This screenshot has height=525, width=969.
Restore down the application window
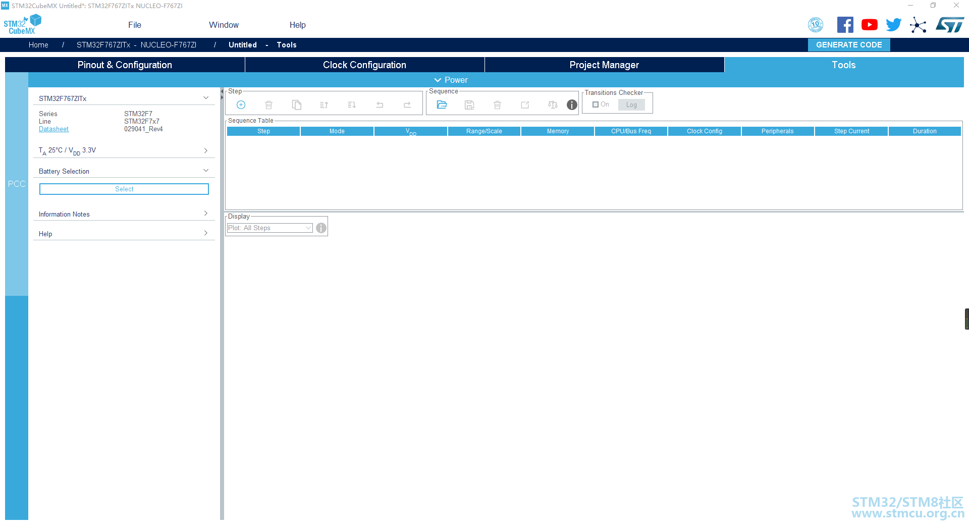pyautogui.click(x=933, y=6)
